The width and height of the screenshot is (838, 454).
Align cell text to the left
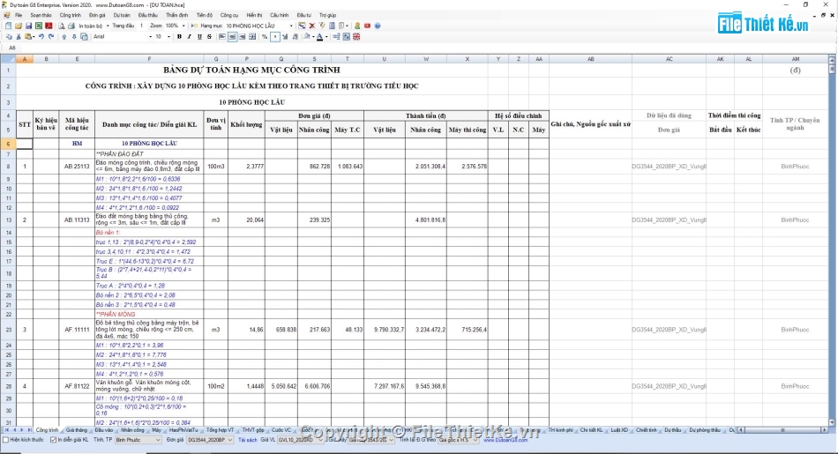tap(221, 37)
